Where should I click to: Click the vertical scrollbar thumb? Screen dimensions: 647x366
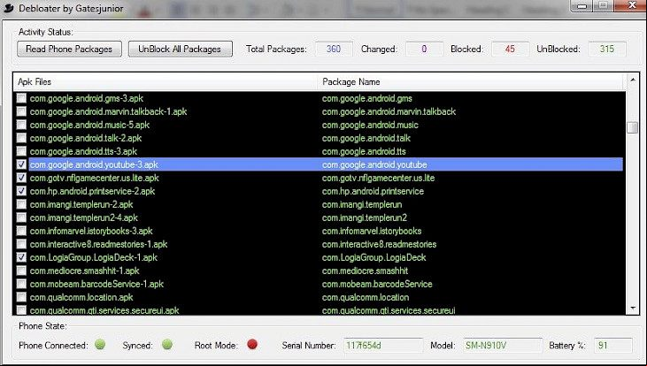point(633,127)
